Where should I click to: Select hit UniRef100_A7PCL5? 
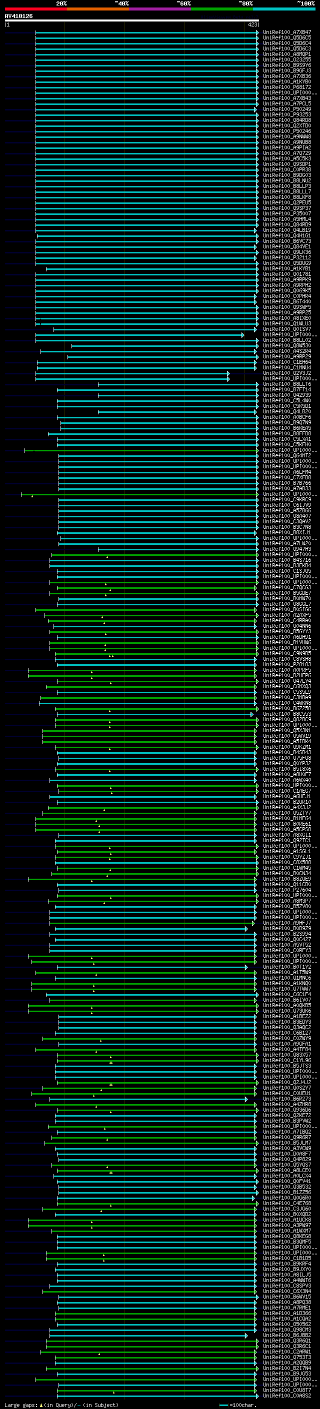(287, 103)
